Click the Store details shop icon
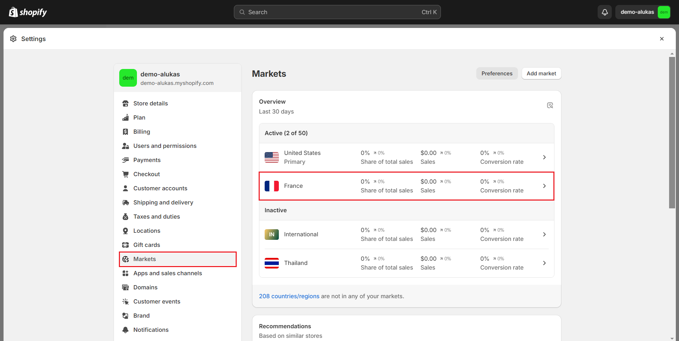The width and height of the screenshot is (679, 341). [x=125, y=104]
